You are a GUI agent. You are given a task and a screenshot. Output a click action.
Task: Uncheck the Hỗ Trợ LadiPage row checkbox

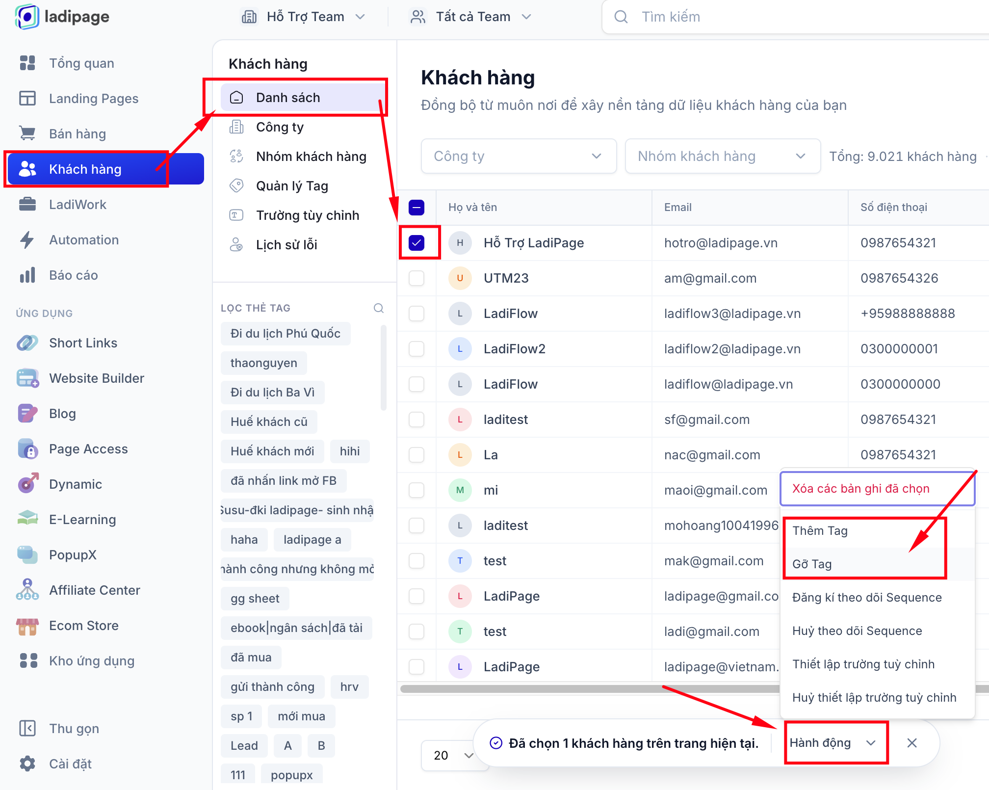point(416,243)
